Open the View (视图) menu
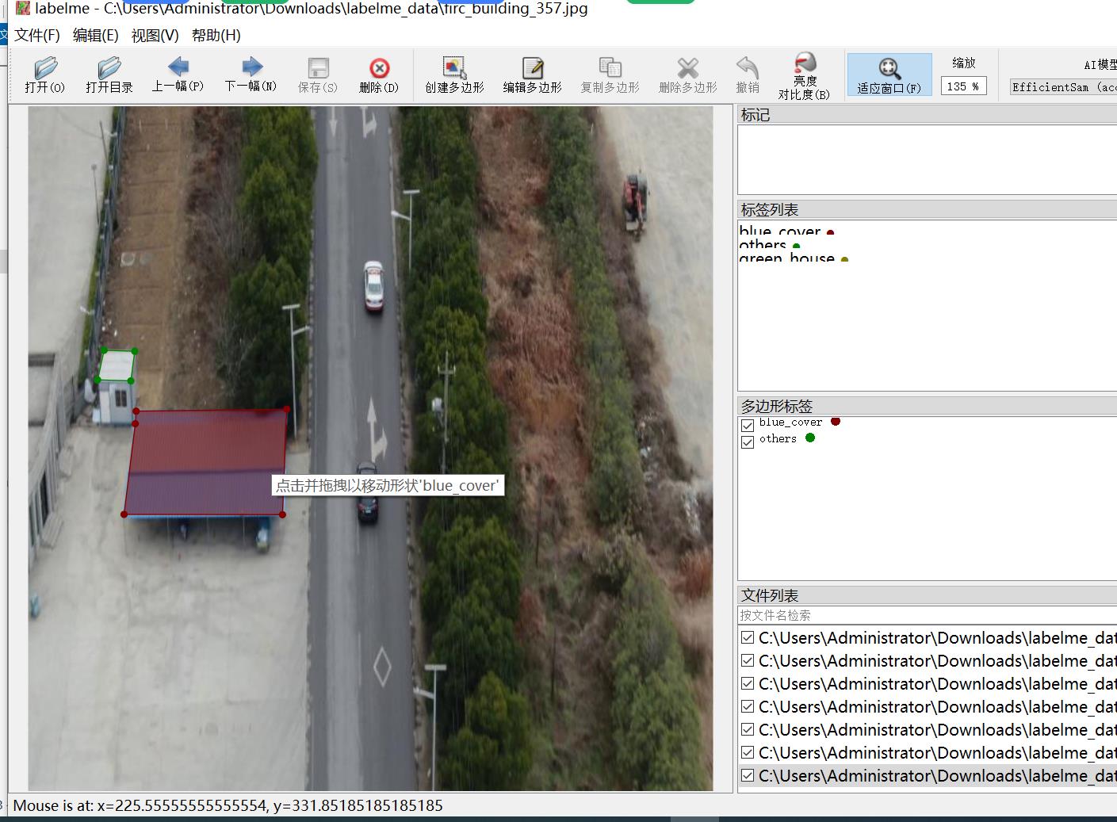This screenshot has height=822, width=1117. (155, 35)
